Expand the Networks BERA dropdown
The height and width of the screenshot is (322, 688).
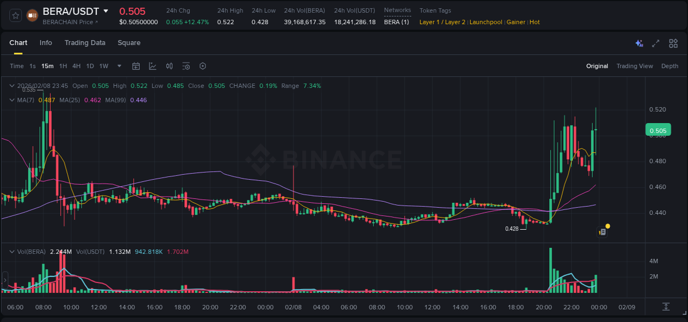pos(397,22)
